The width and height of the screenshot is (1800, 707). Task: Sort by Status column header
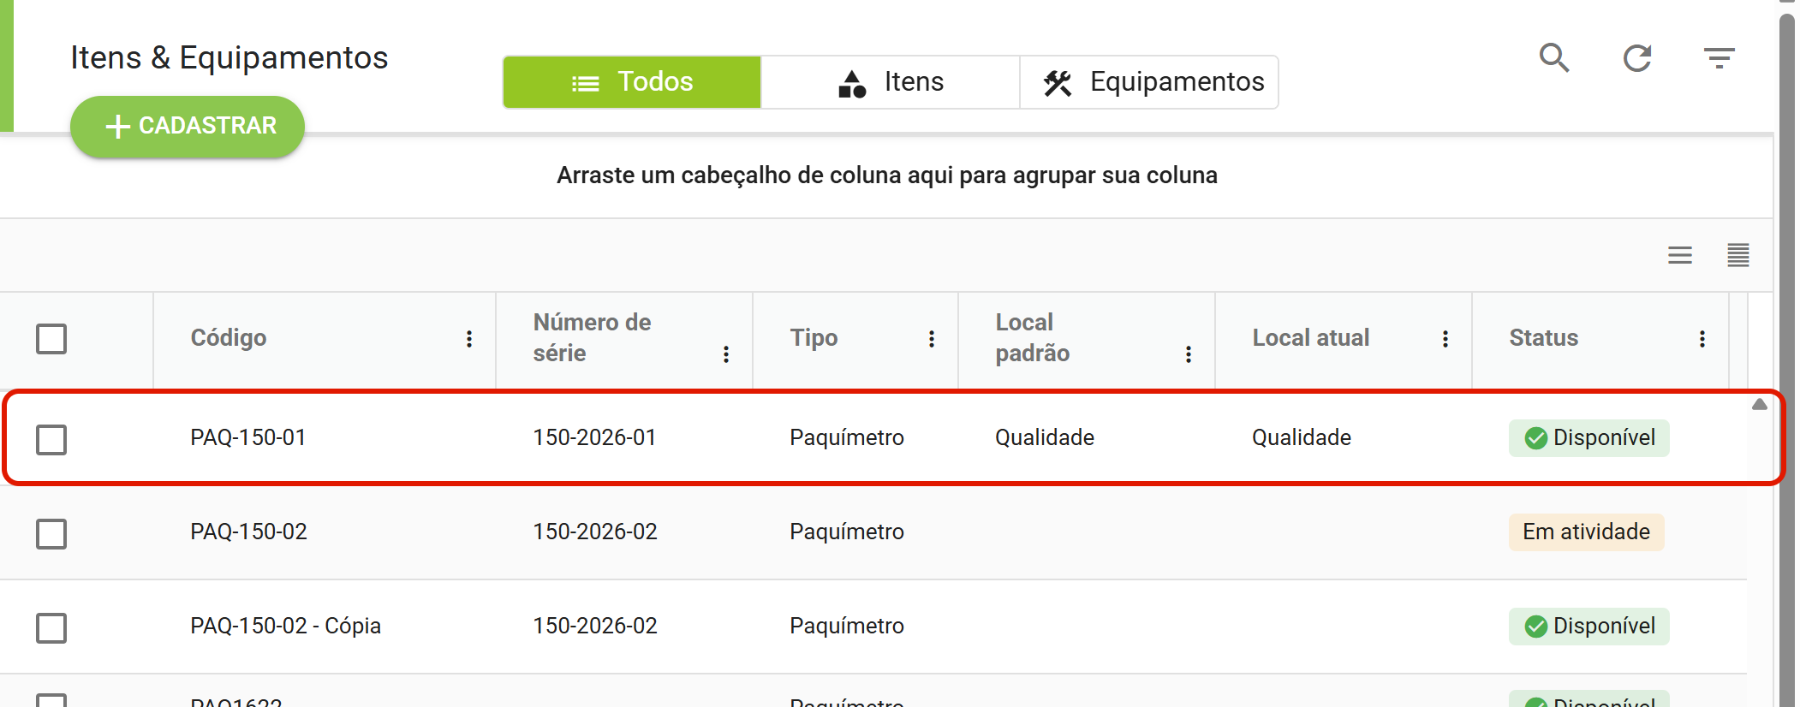click(1543, 338)
